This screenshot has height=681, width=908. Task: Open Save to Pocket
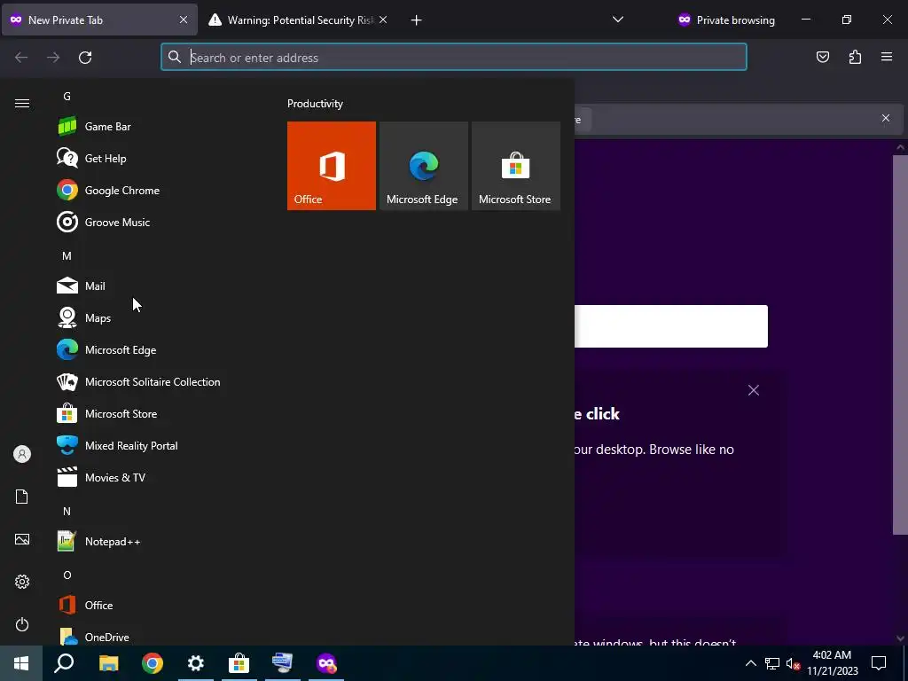[x=823, y=57]
